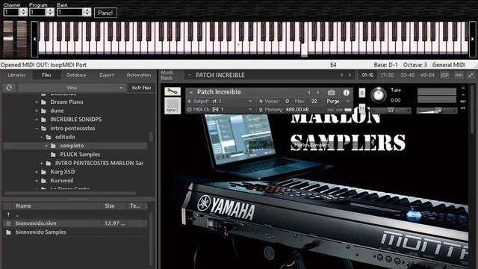Click the instrument pan slider
The image size is (478, 269).
pos(391,111)
